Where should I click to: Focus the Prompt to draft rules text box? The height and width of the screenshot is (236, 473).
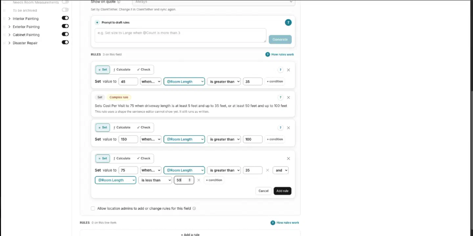click(x=180, y=35)
